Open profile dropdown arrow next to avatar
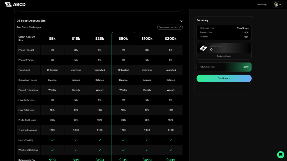 pyautogui.click(x=280, y=5)
